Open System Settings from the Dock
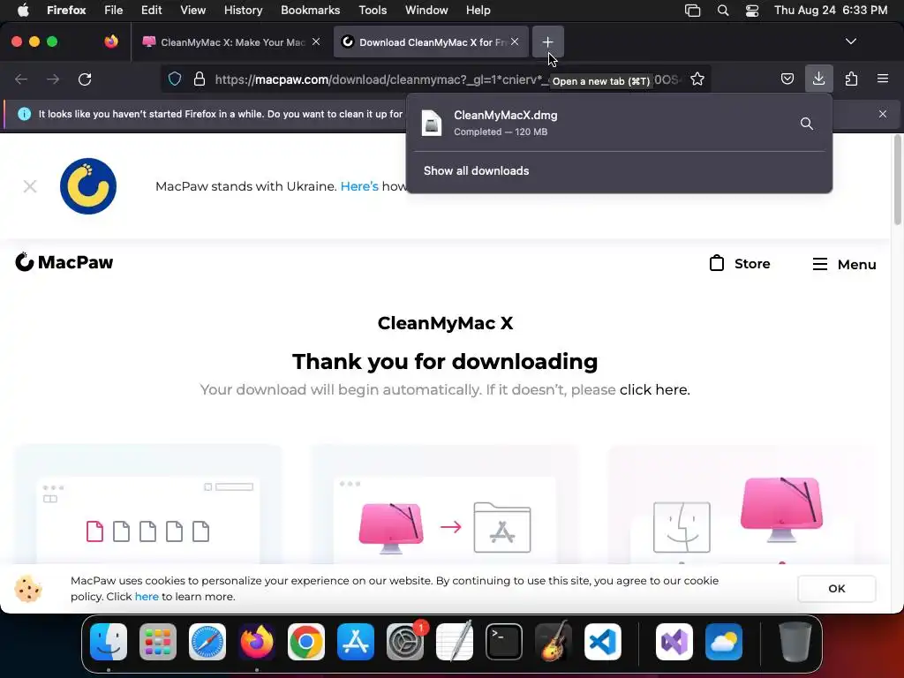This screenshot has height=678, width=904. [x=405, y=642]
